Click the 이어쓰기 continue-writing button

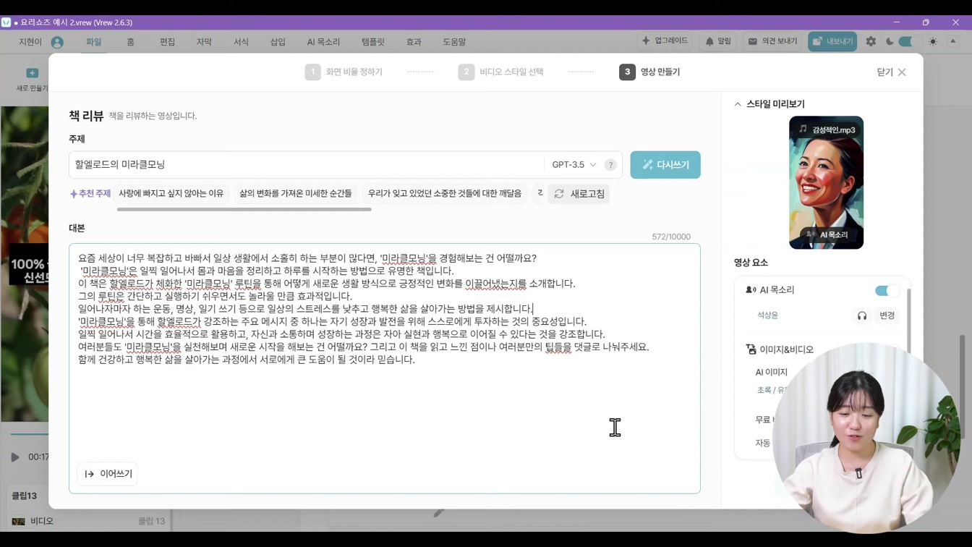click(x=108, y=474)
